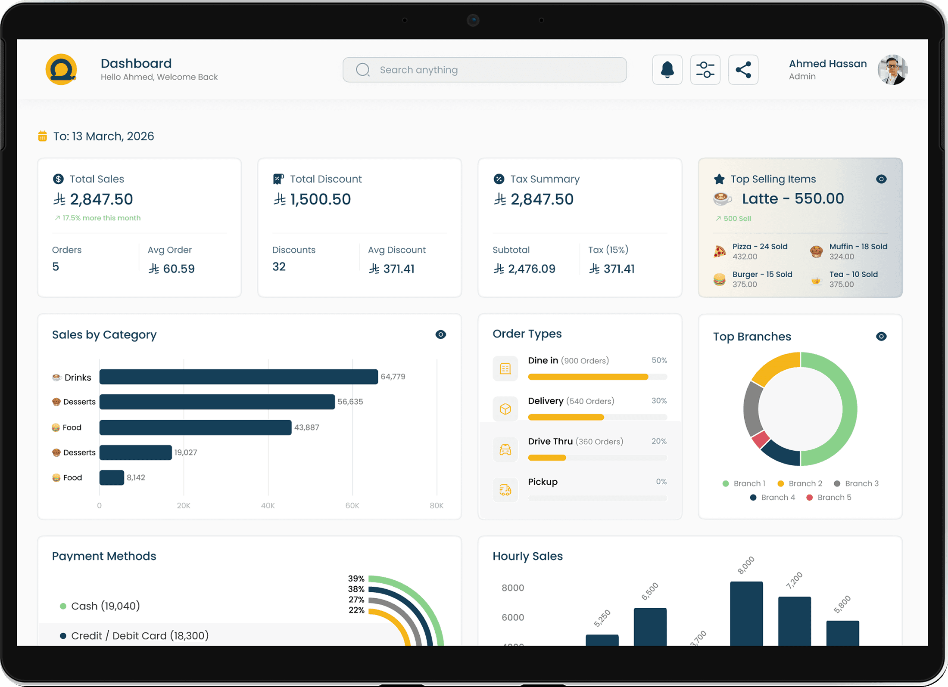Toggle eye icon on Sales by Category
The image size is (948, 687).
[x=440, y=334]
